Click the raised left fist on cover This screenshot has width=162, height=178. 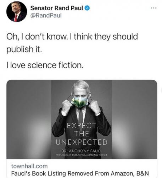click(66, 108)
